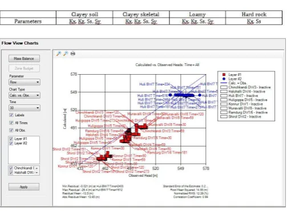Click the Observed Head [m] axis label
Viewport: 287px width, 211px height.
pyautogui.click(x=143, y=176)
